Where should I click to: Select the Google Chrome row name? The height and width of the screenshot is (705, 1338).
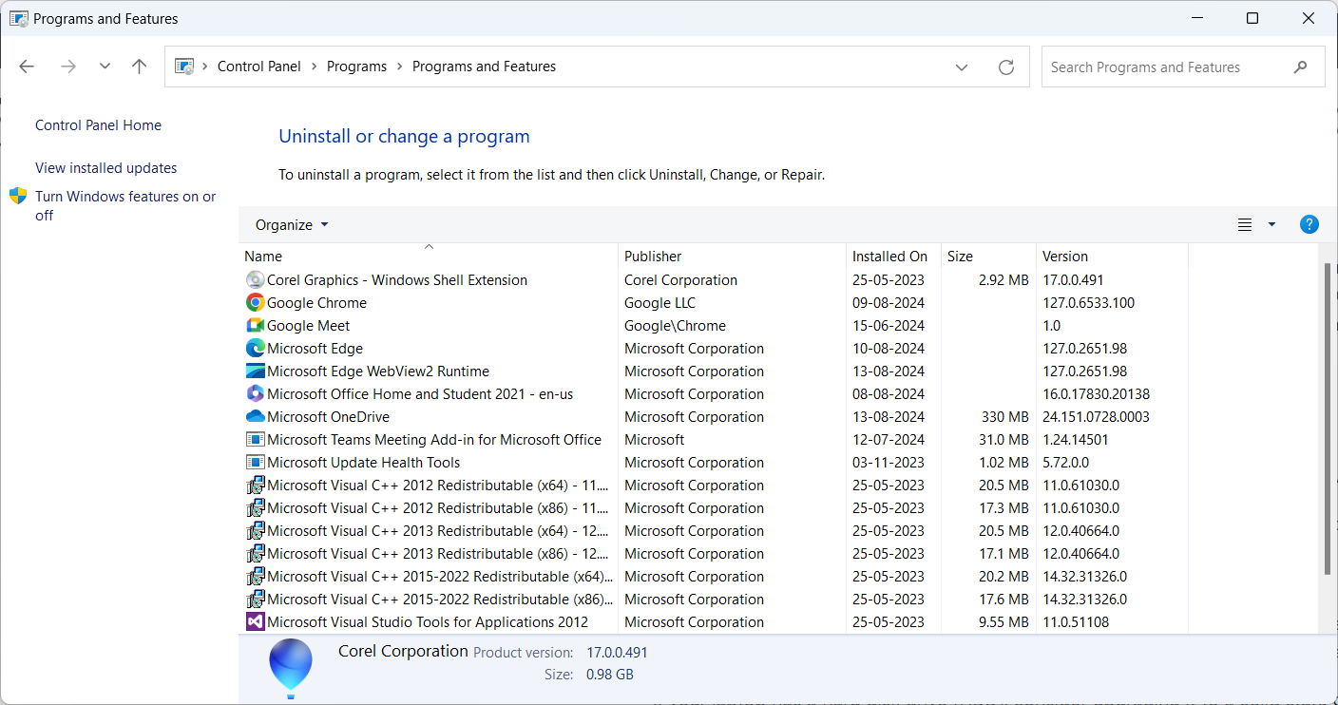[316, 303]
